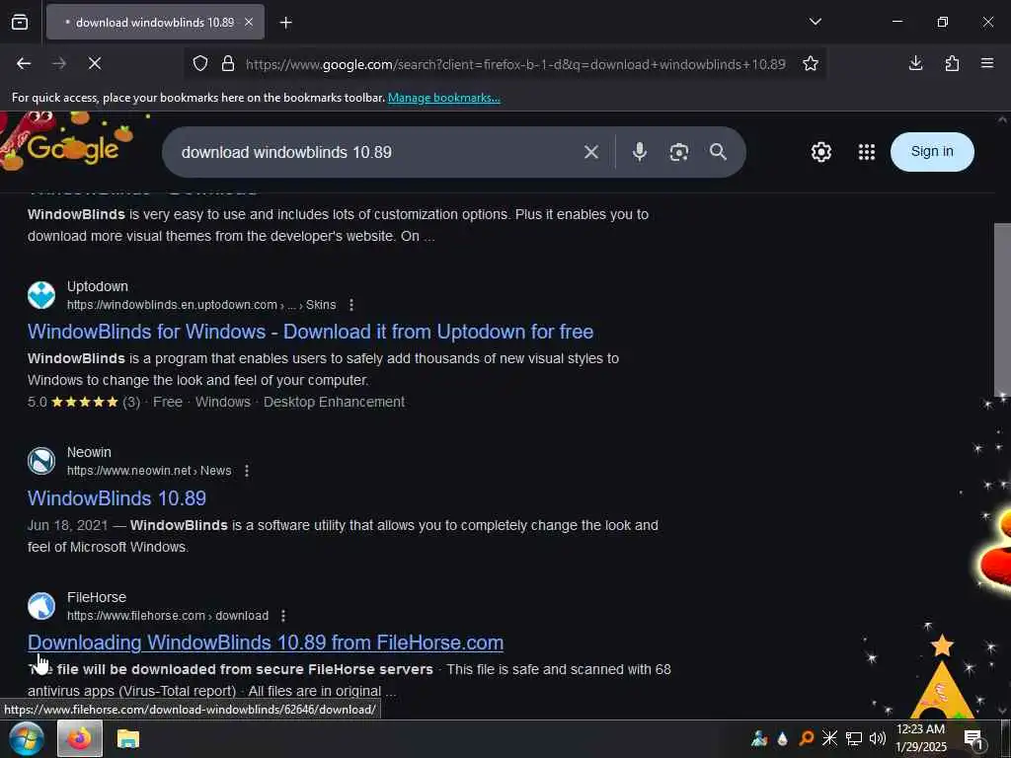1011x758 pixels.
Task: Open more options for Uptodown result
Action: (350, 305)
